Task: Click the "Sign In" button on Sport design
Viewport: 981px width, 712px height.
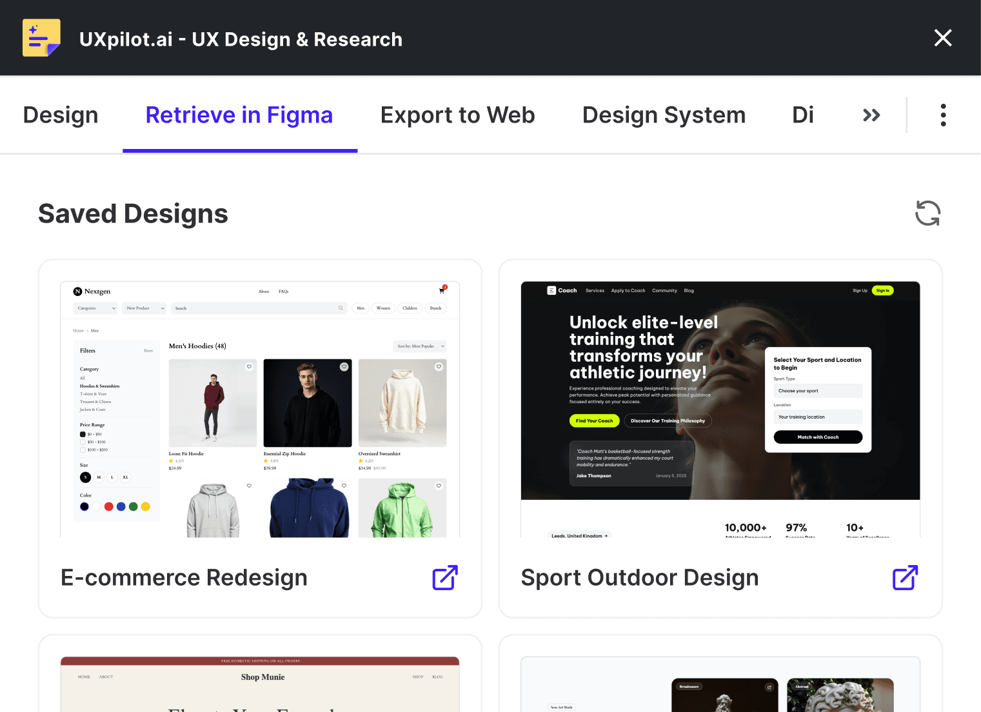Action: tap(882, 290)
